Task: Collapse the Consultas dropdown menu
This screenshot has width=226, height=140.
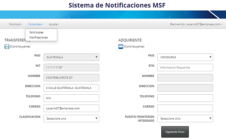Action: [35, 24]
